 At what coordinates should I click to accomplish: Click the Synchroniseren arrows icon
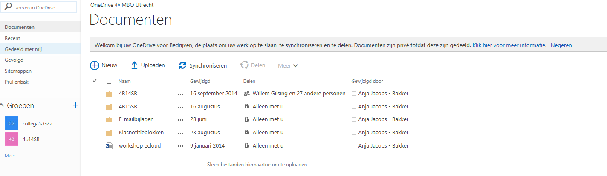coord(182,65)
